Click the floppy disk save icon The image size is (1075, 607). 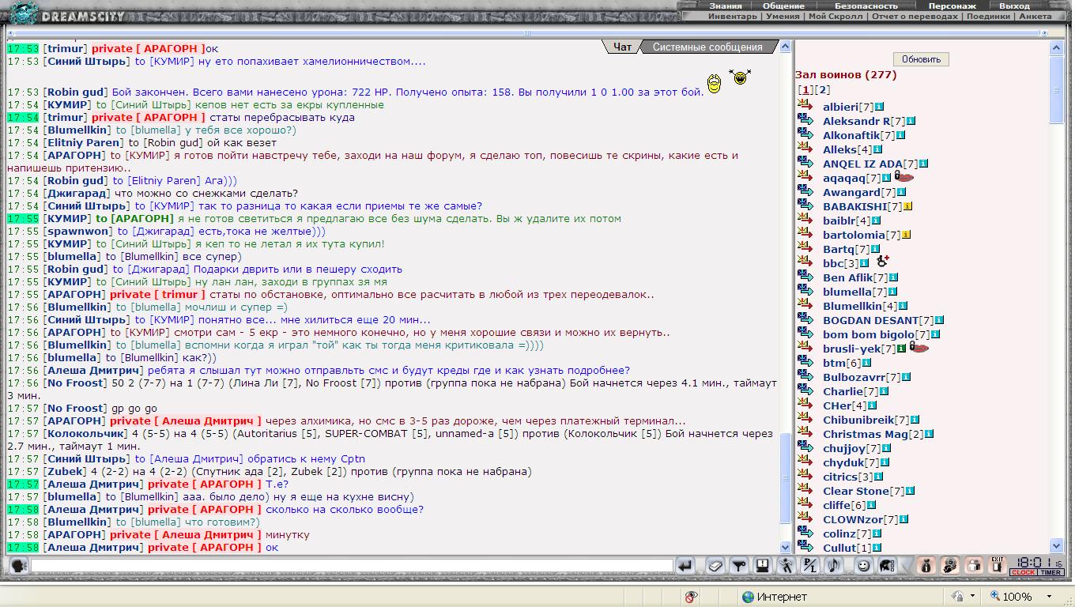(762, 565)
